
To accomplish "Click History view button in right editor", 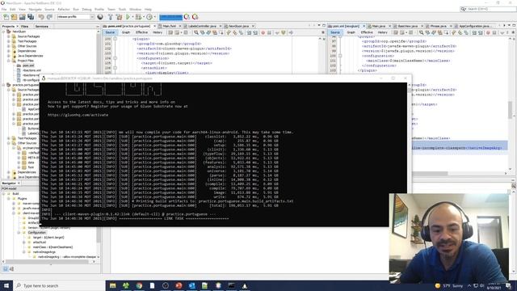I will [x=382, y=32].
